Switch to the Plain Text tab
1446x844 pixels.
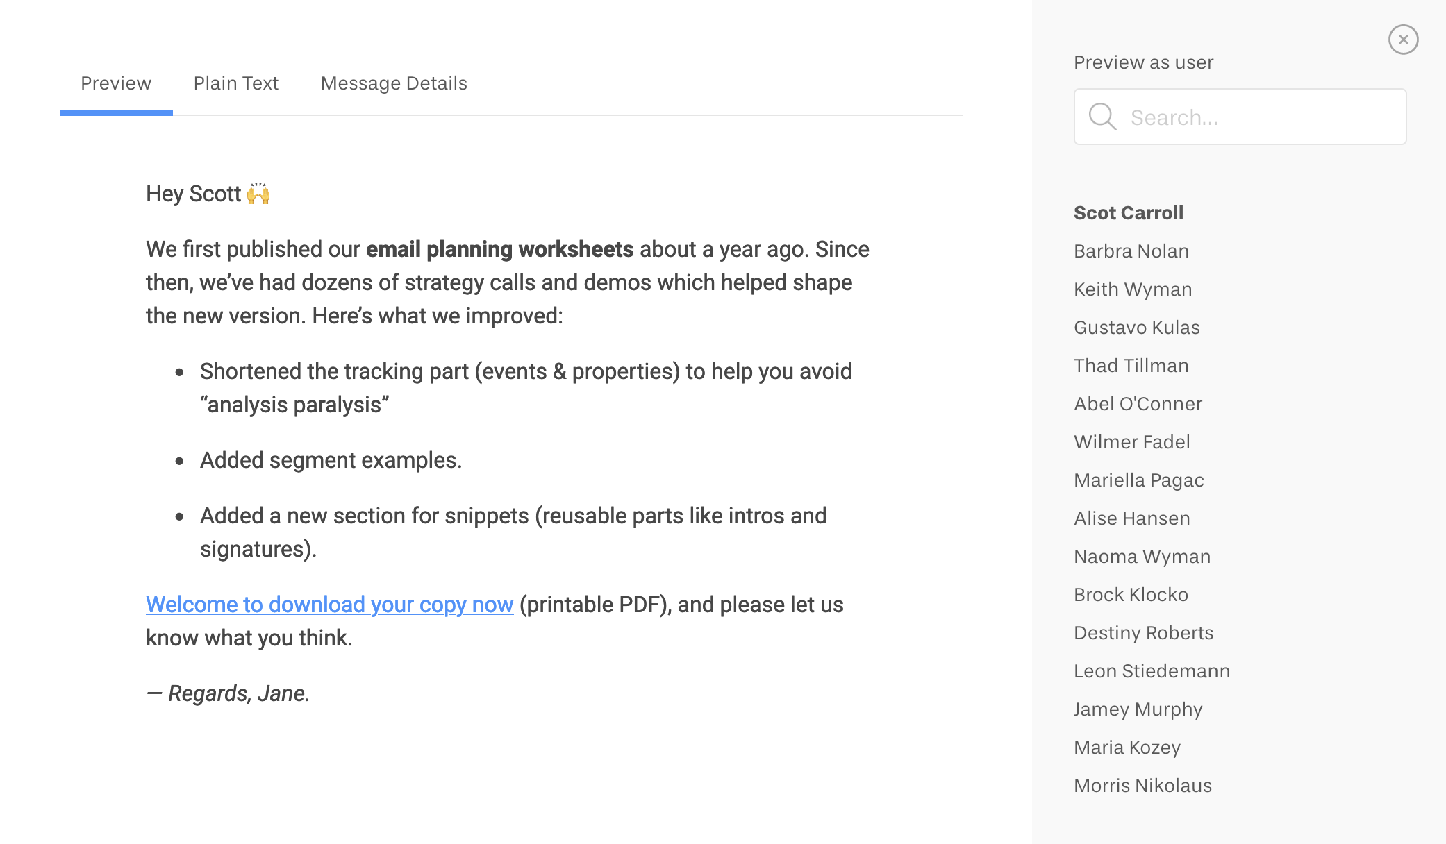point(235,83)
